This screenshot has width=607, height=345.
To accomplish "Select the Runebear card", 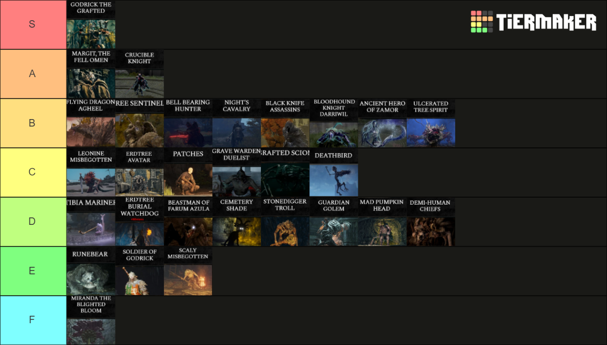I will [91, 271].
